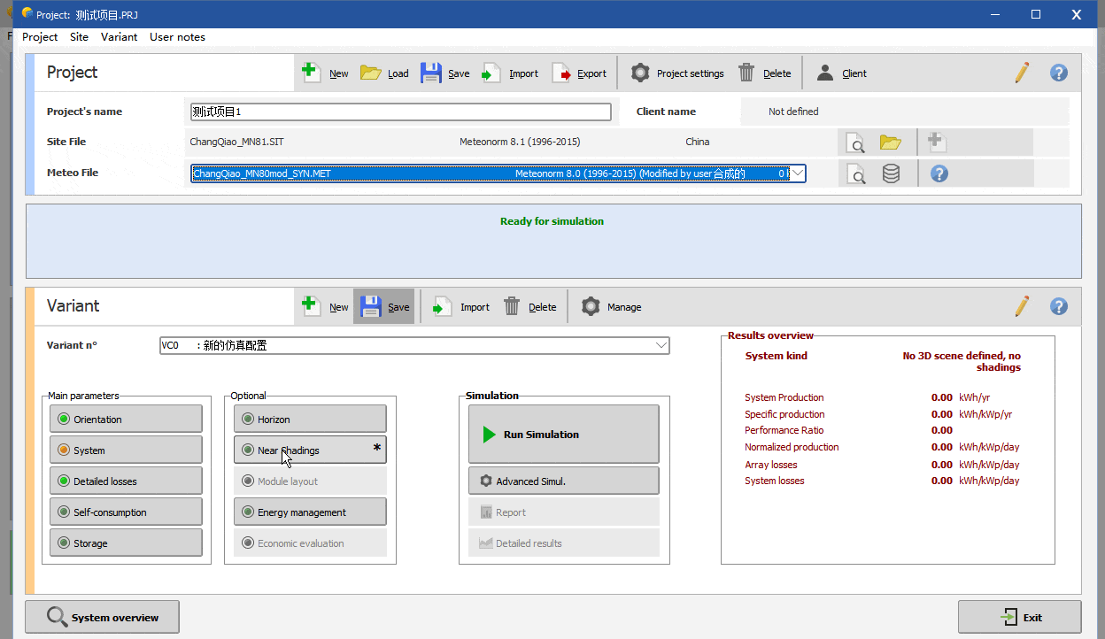Click the Performance Ratio label

tap(784, 430)
